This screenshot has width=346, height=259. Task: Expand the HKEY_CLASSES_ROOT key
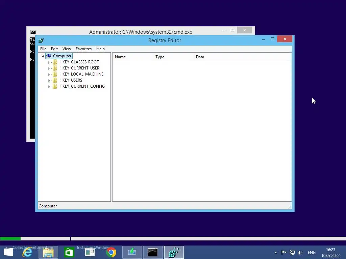pyautogui.click(x=49, y=62)
